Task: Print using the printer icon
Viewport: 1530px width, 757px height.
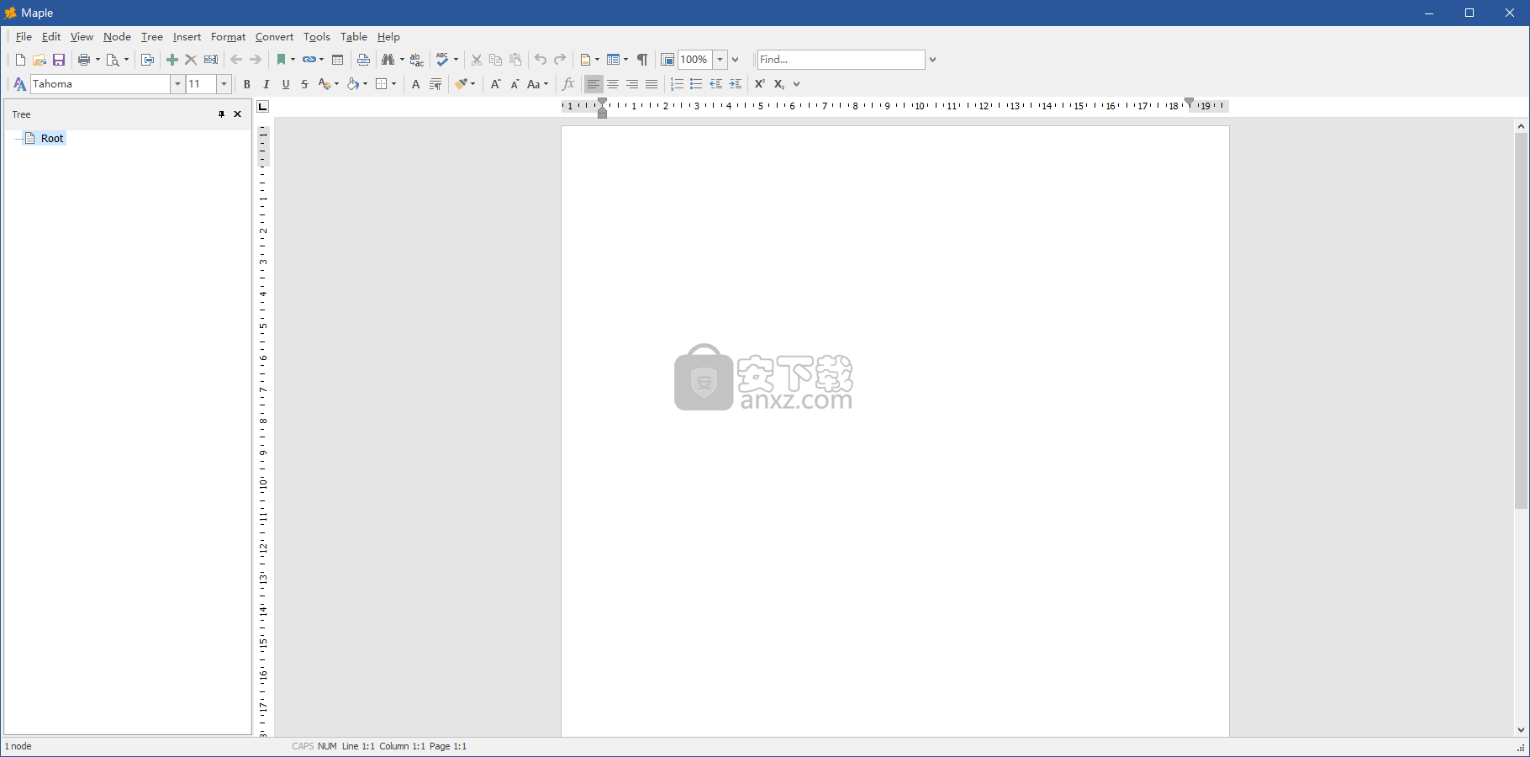Action: tap(84, 60)
